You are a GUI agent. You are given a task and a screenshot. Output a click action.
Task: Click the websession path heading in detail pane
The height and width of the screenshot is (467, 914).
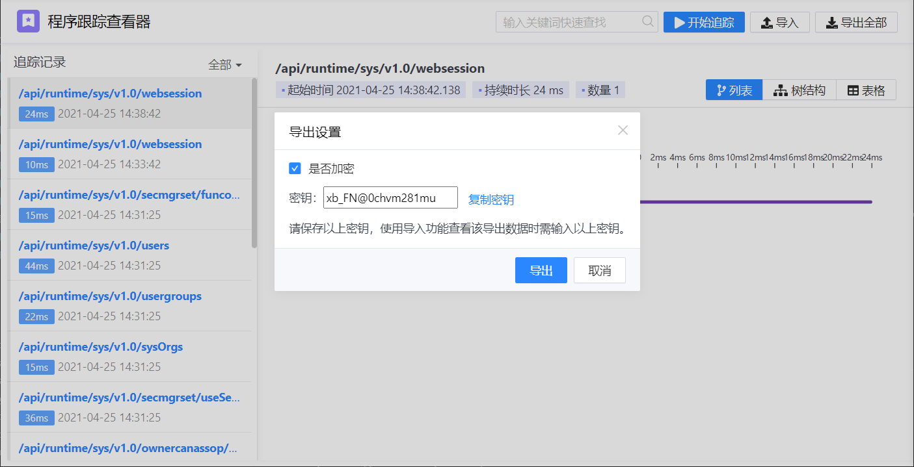[381, 68]
